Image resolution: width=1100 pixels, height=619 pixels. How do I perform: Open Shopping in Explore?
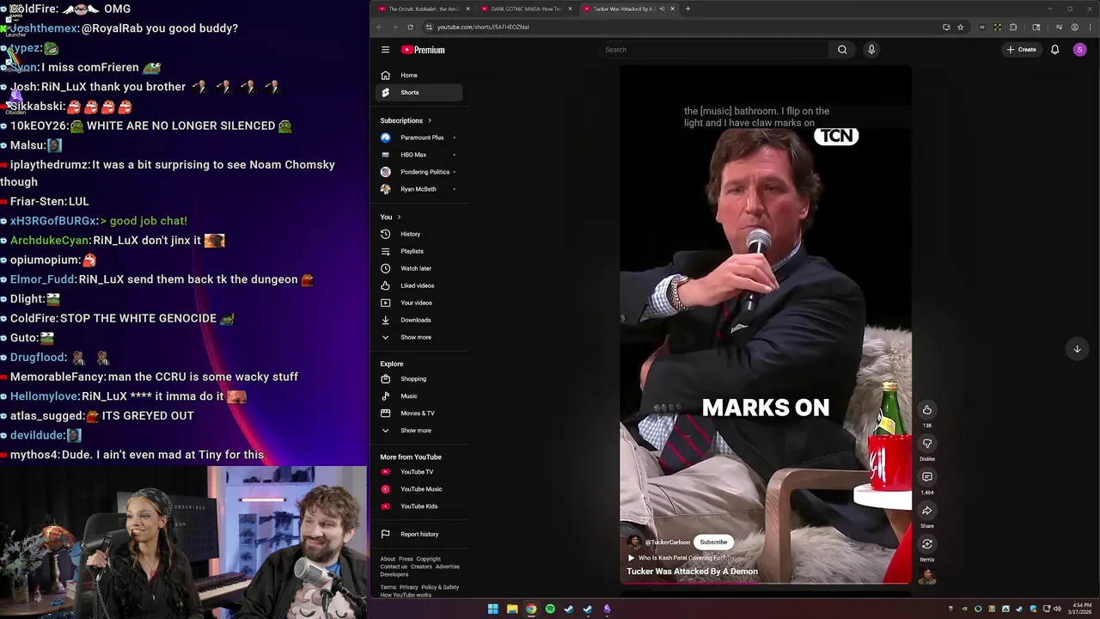click(x=420, y=378)
